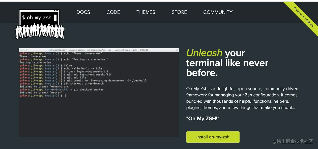The width and height of the screenshot is (318, 149).
Task: Visit the STORE page
Action: 179,12
